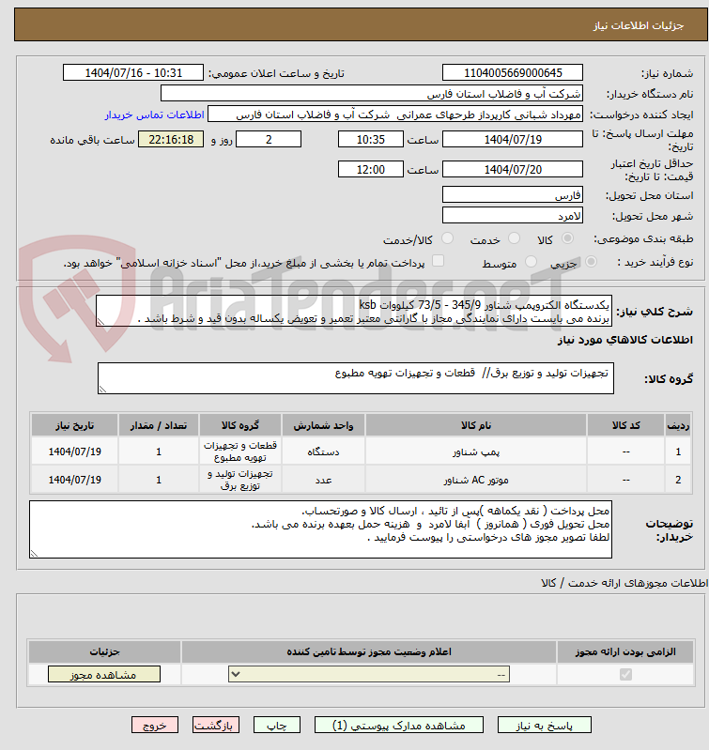
Task: Click the countdown timer 22:16:18
Action: (171, 139)
